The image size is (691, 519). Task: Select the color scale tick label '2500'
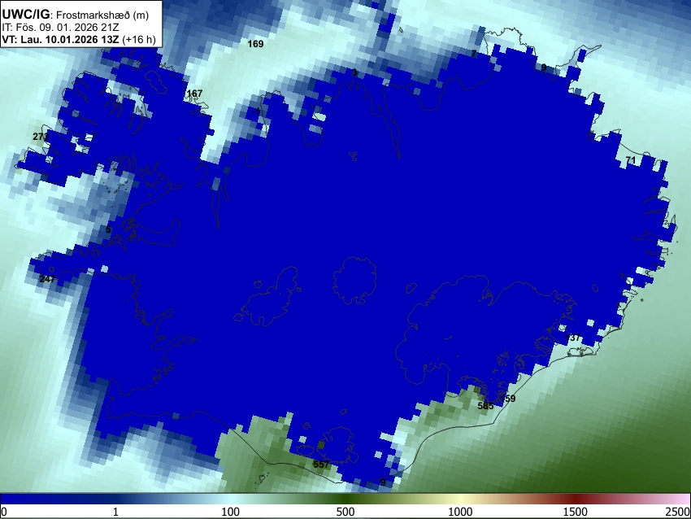(x=679, y=512)
